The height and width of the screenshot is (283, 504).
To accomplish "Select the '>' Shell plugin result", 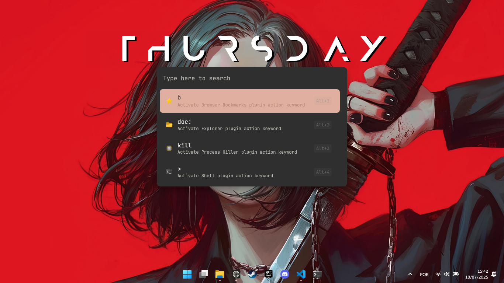I will coord(250,172).
